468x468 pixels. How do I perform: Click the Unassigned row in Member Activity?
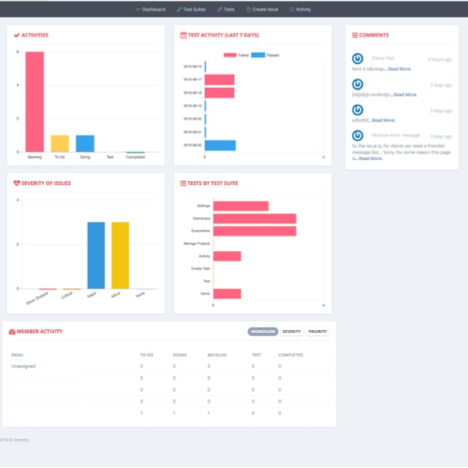(x=169, y=367)
